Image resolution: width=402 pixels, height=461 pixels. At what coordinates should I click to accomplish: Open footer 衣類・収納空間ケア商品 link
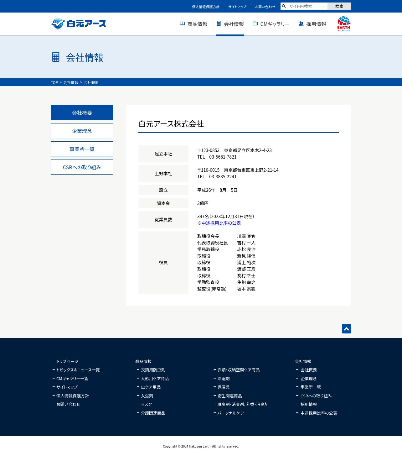pos(239,370)
